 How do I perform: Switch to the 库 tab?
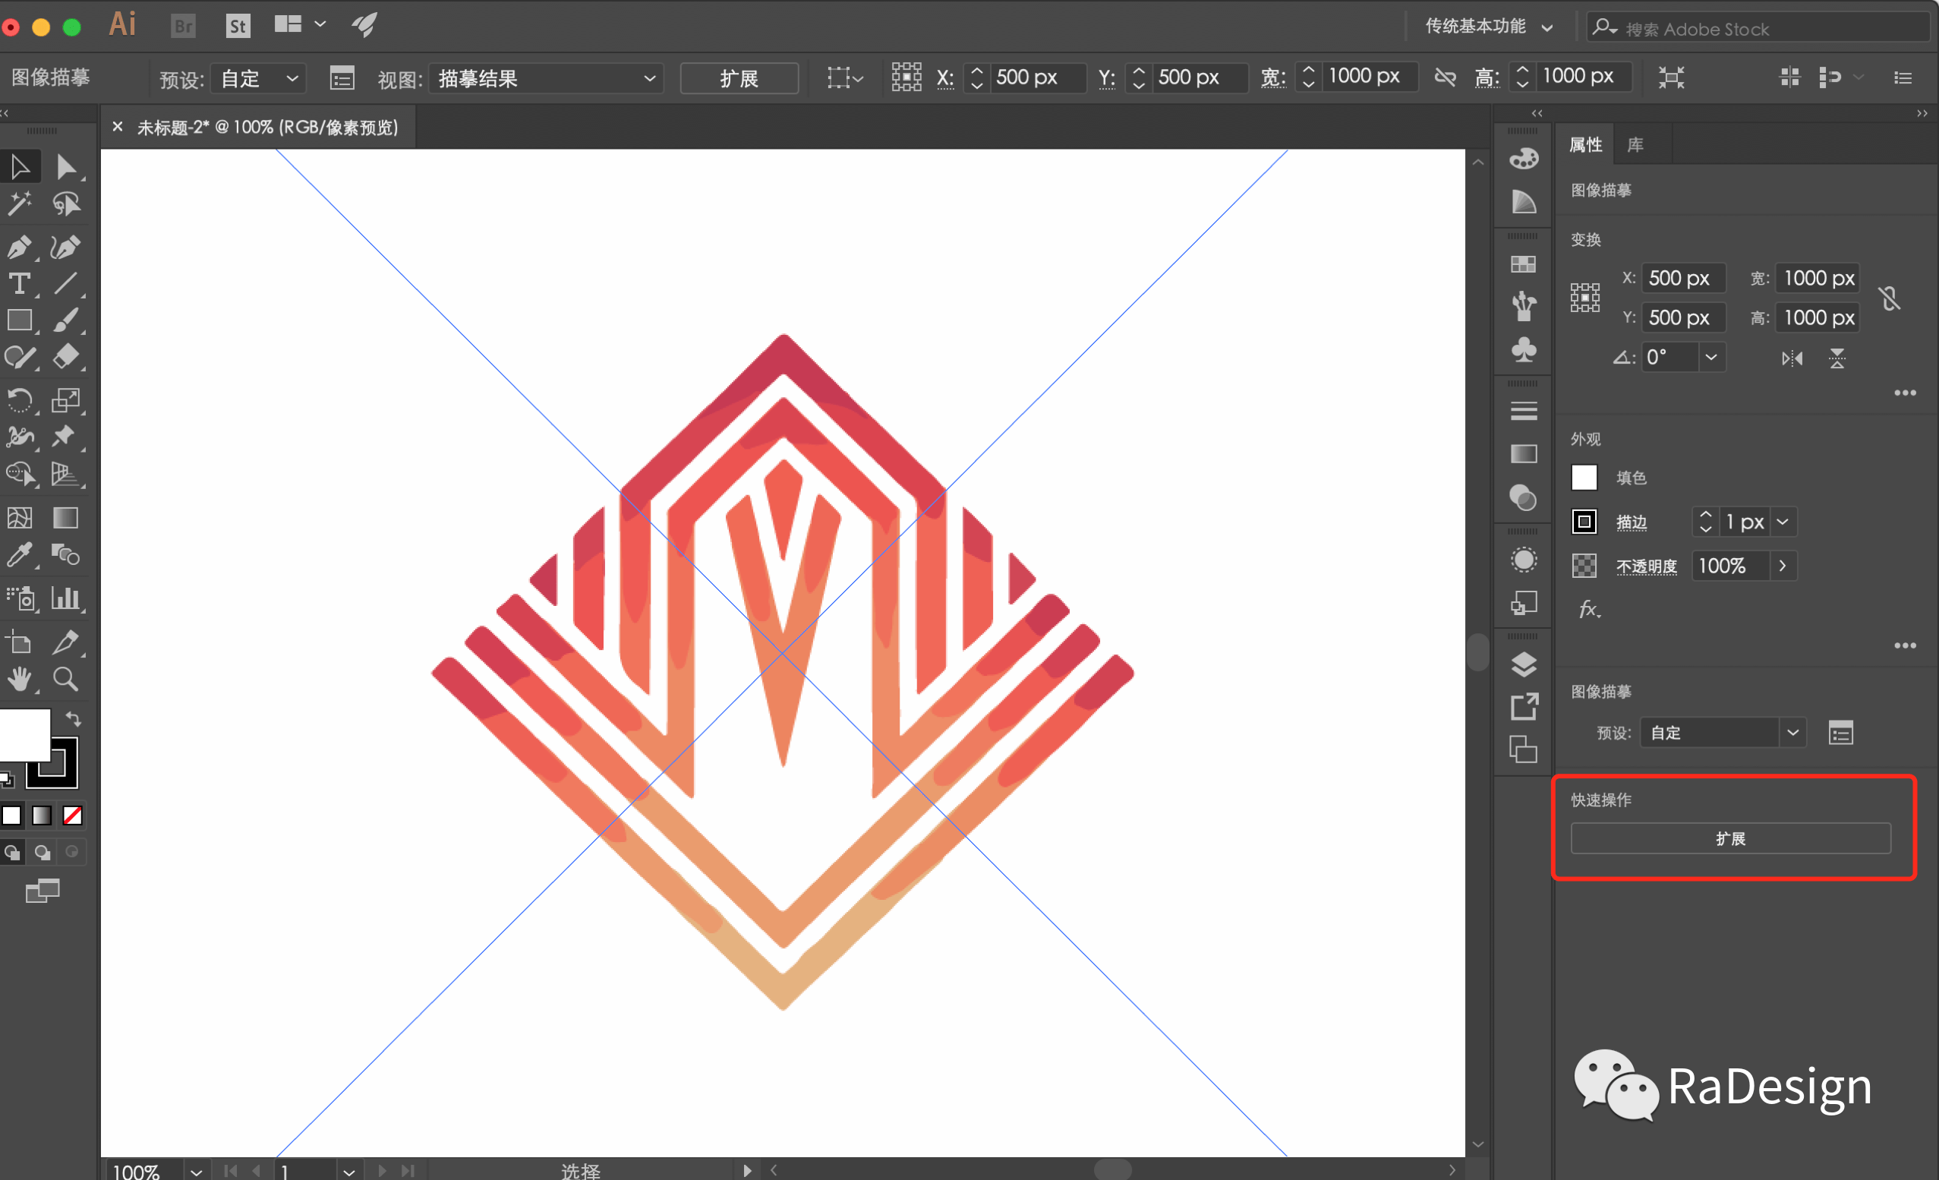tap(1635, 145)
